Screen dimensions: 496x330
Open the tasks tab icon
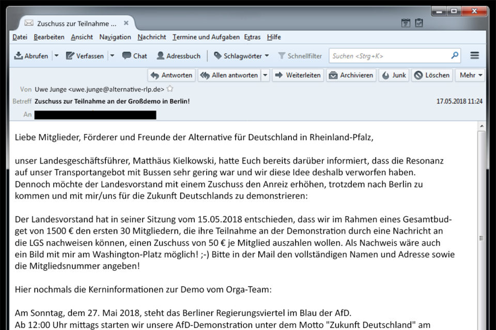419,23
